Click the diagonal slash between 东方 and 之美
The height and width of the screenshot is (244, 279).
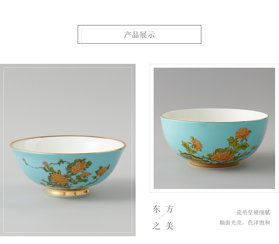[162, 216]
